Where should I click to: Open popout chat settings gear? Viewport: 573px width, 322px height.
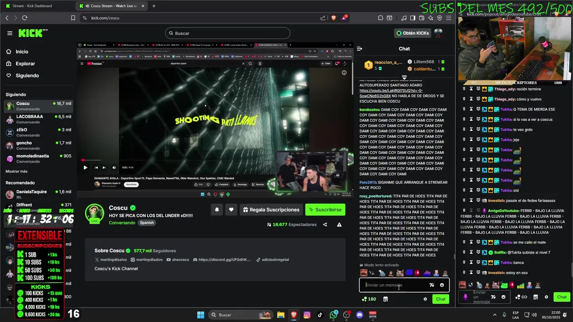pos(546,297)
